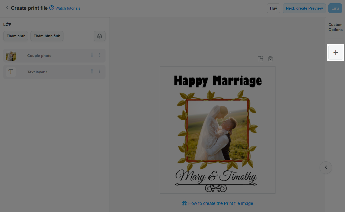The image size is (345, 212).
Task: Select the couple photo on the canvas
Action: tap(217, 130)
